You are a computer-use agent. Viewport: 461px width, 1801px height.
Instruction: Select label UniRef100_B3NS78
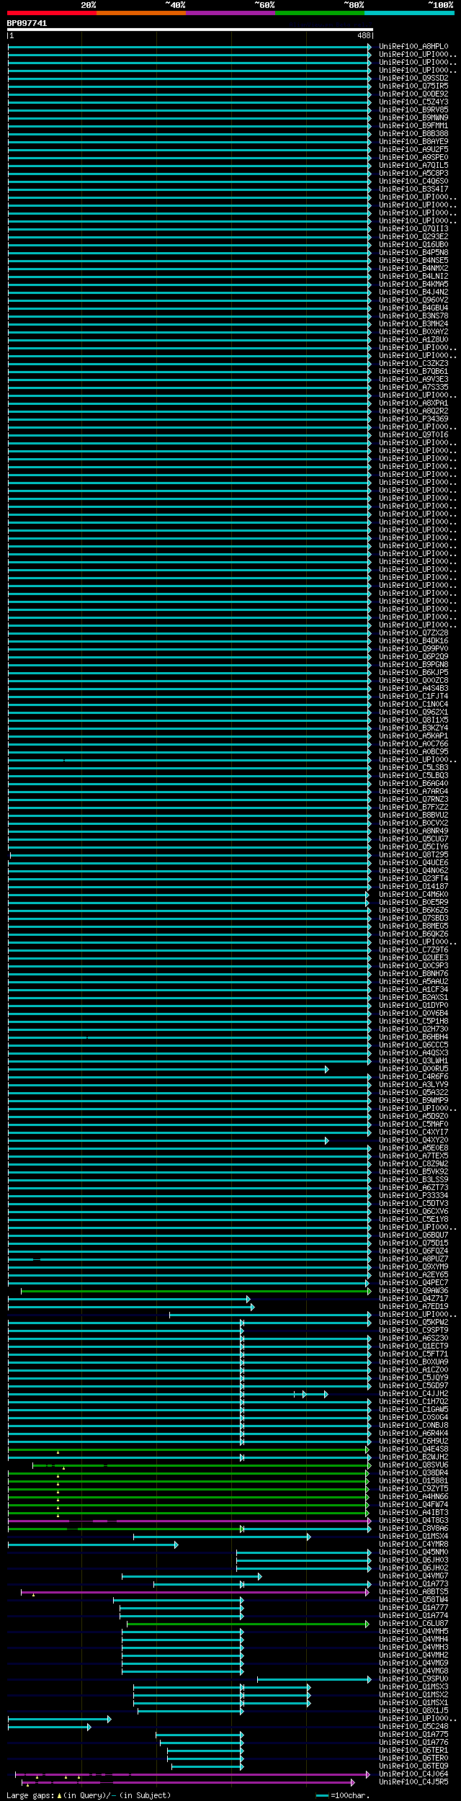coord(413,316)
